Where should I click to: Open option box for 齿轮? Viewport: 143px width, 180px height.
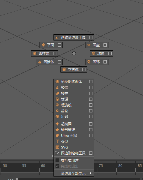coord(91,111)
